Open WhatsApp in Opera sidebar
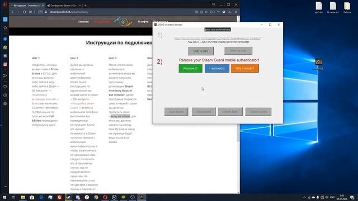The width and height of the screenshot is (358, 201). [x=5, y=47]
